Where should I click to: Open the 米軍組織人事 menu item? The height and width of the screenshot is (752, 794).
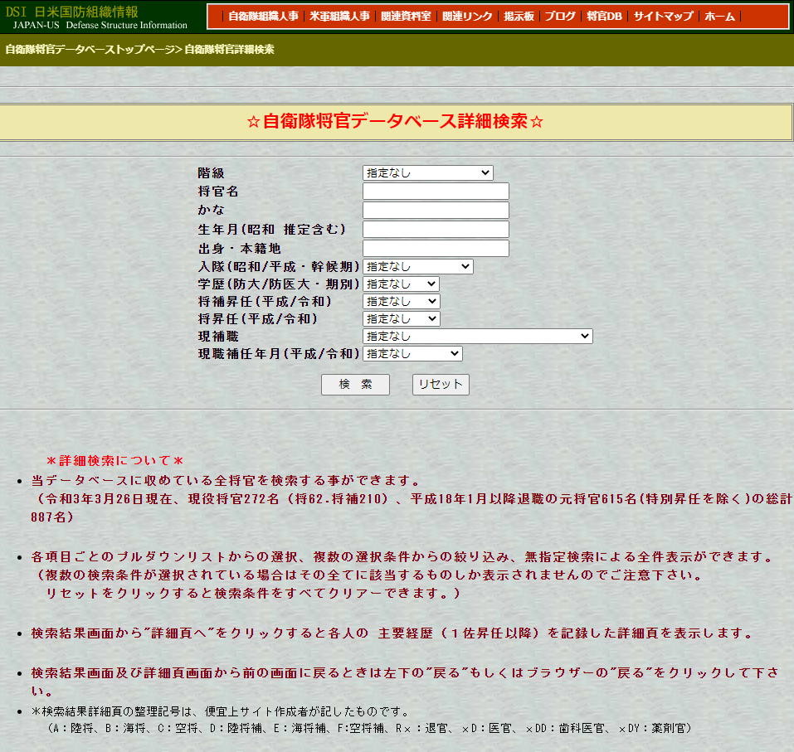click(x=339, y=17)
